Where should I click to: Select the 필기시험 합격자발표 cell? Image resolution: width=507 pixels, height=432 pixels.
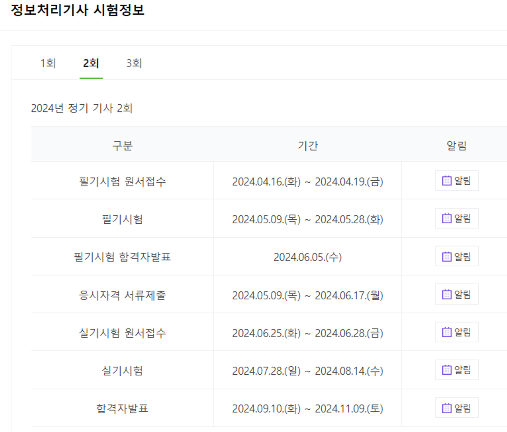point(122,257)
